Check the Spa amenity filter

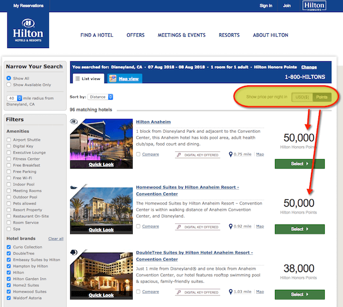click(x=9, y=229)
